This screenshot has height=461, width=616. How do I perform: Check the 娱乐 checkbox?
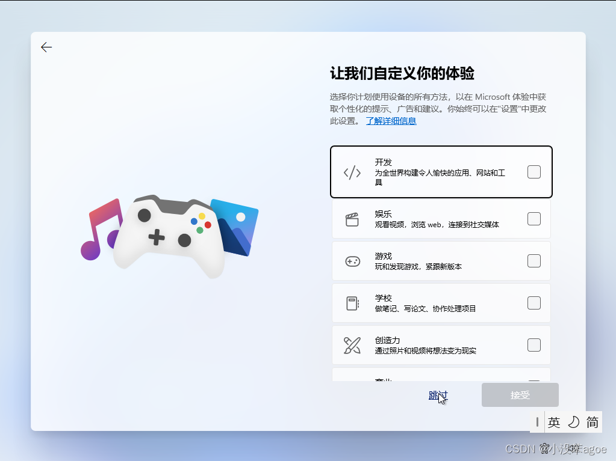point(534,219)
